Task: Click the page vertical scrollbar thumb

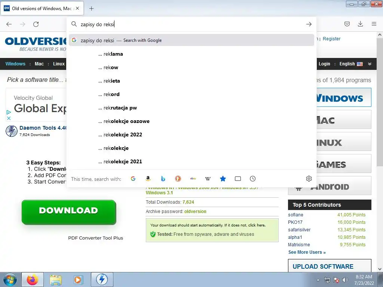Action: coord(380,102)
